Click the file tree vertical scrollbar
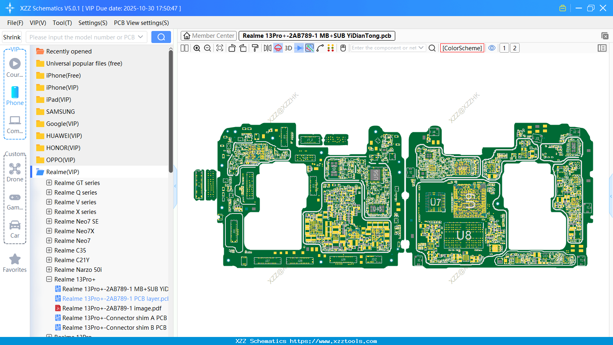The image size is (613, 345). (x=171, y=111)
